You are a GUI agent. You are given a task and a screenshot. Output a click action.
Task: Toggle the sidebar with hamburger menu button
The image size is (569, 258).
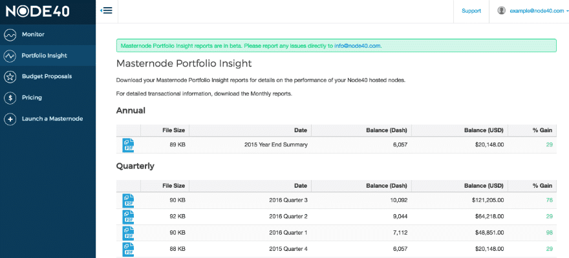pos(107,10)
